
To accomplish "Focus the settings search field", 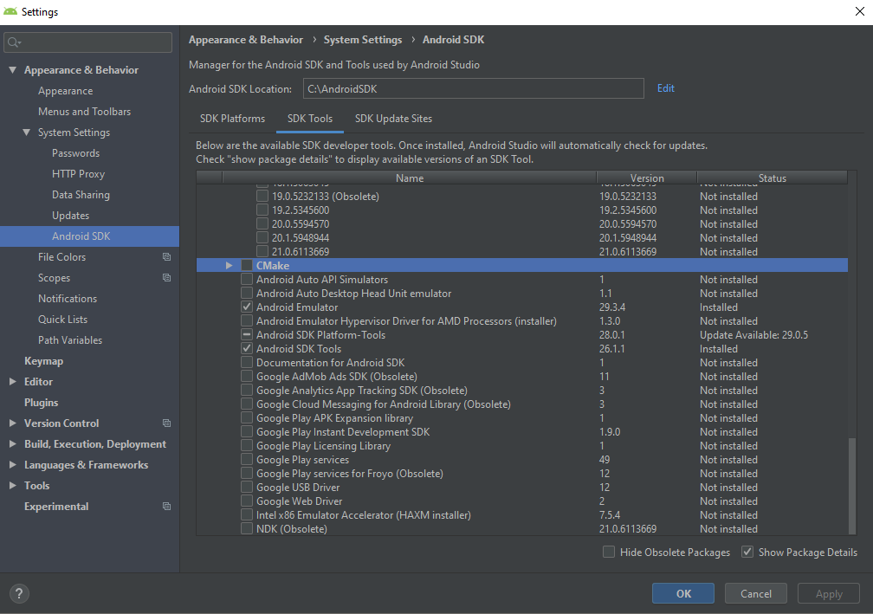I will pos(88,42).
